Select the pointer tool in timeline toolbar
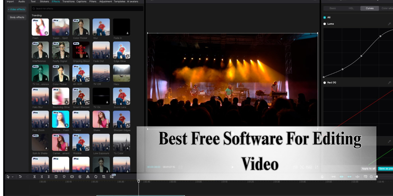 click(x=8, y=177)
